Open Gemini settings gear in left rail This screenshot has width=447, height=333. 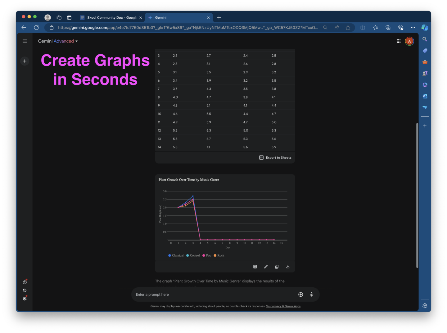point(25,299)
